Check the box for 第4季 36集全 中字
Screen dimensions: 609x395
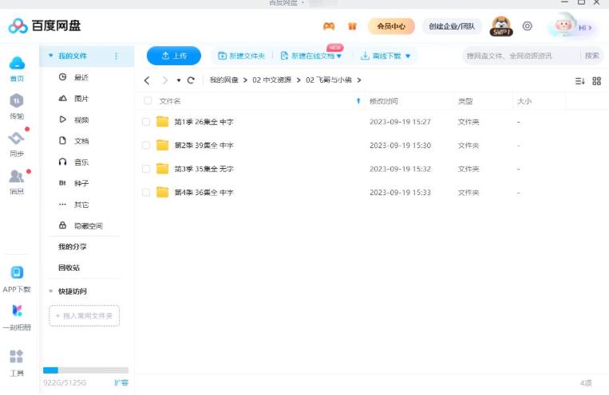pos(146,192)
